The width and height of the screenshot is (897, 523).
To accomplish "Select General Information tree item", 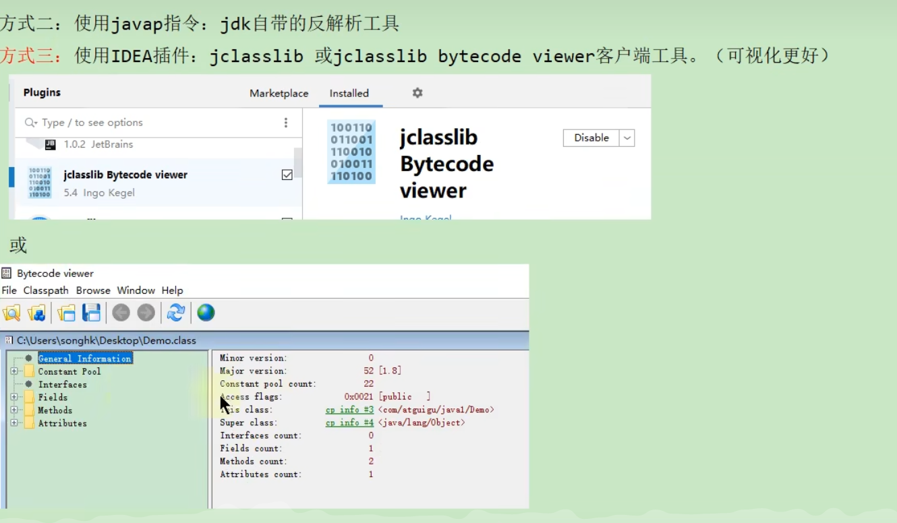I will click(x=85, y=359).
